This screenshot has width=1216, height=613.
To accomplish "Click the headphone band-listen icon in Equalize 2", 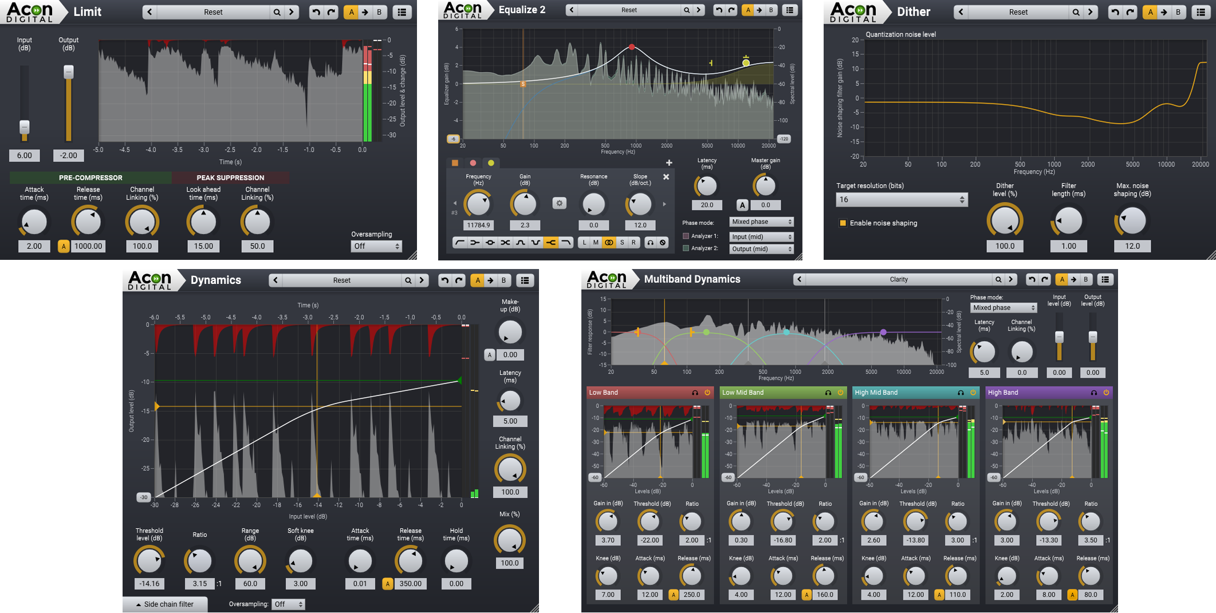I will [651, 243].
